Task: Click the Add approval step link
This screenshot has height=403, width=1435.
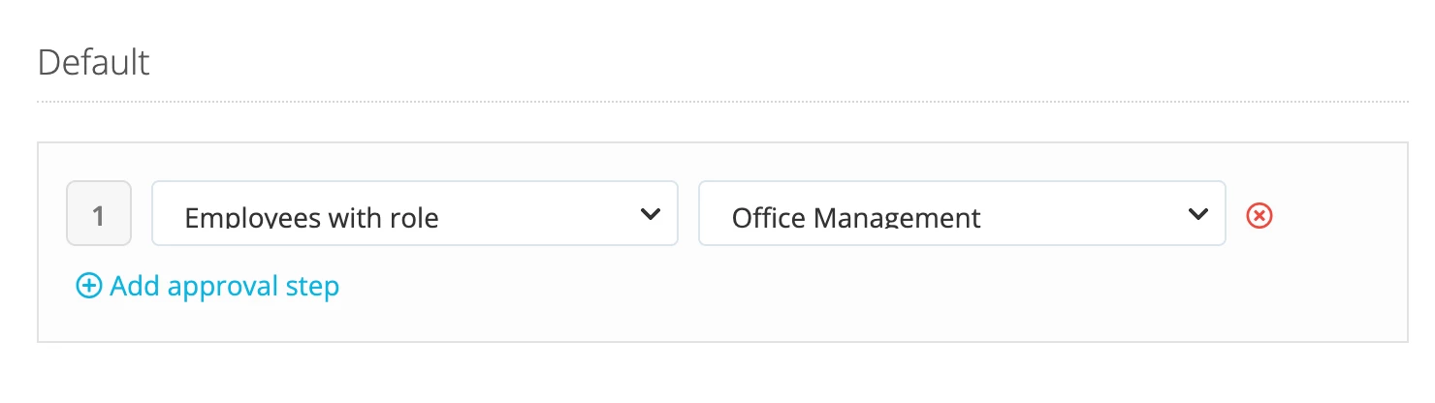Action: (207, 286)
